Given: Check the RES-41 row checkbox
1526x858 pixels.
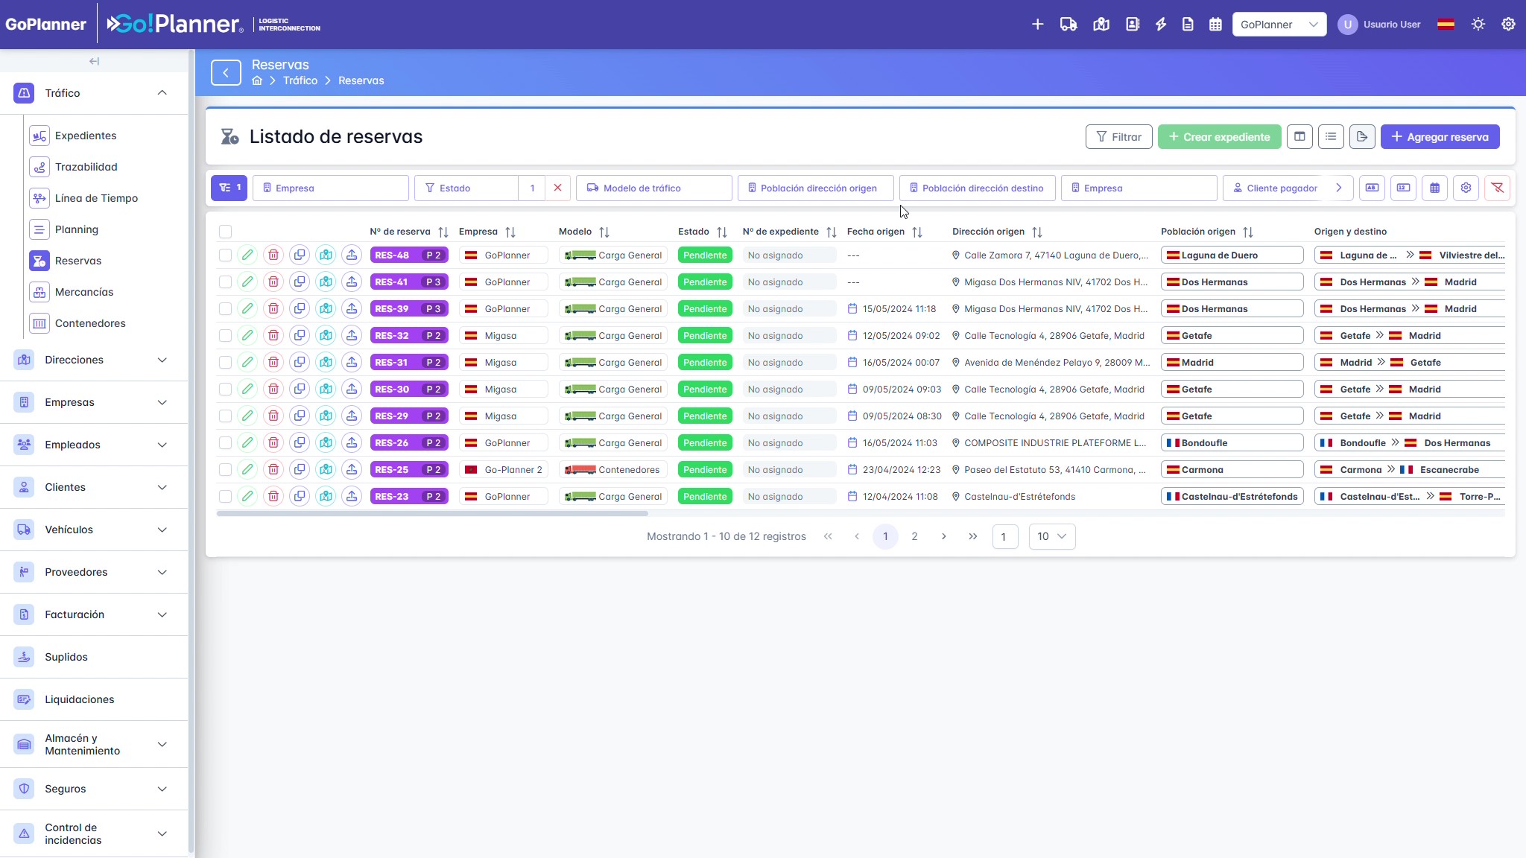Looking at the screenshot, I should (225, 282).
